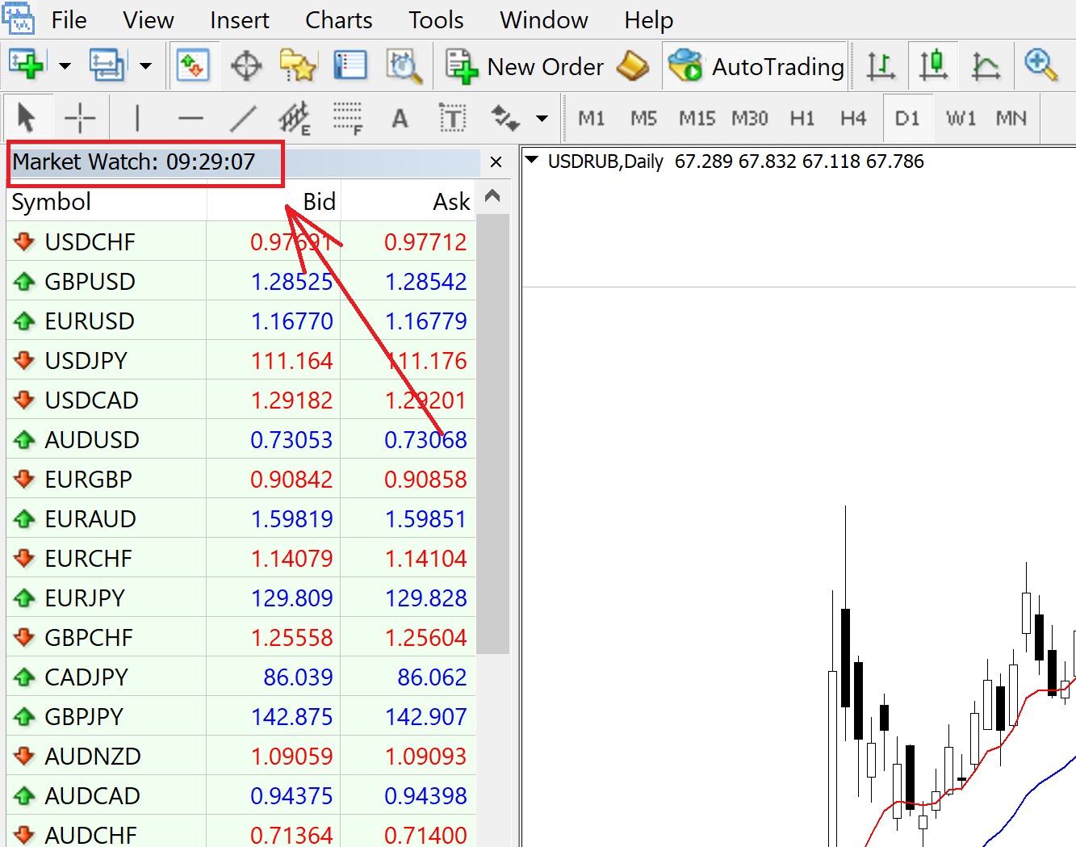Click EURAUD ask value 1.59851
This screenshot has width=1076, height=847.
425,518
